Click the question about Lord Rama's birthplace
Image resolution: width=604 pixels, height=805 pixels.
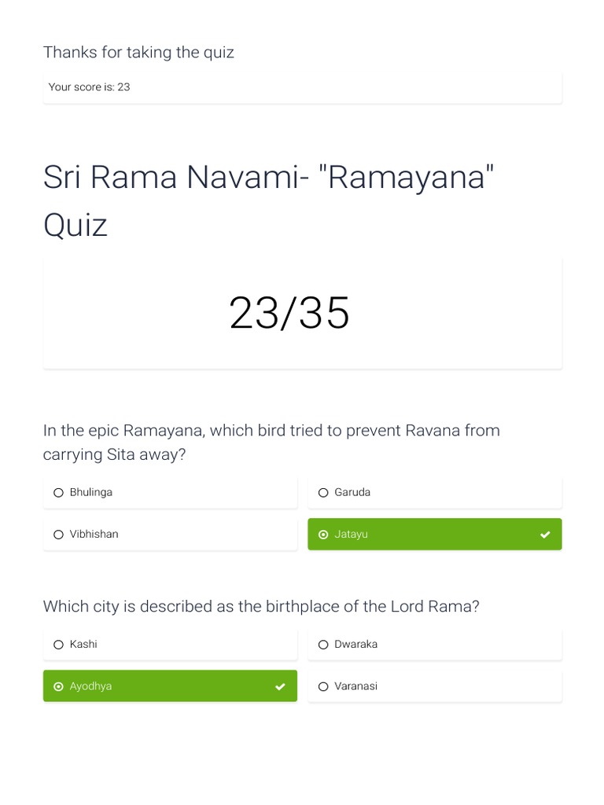[261, 606]
